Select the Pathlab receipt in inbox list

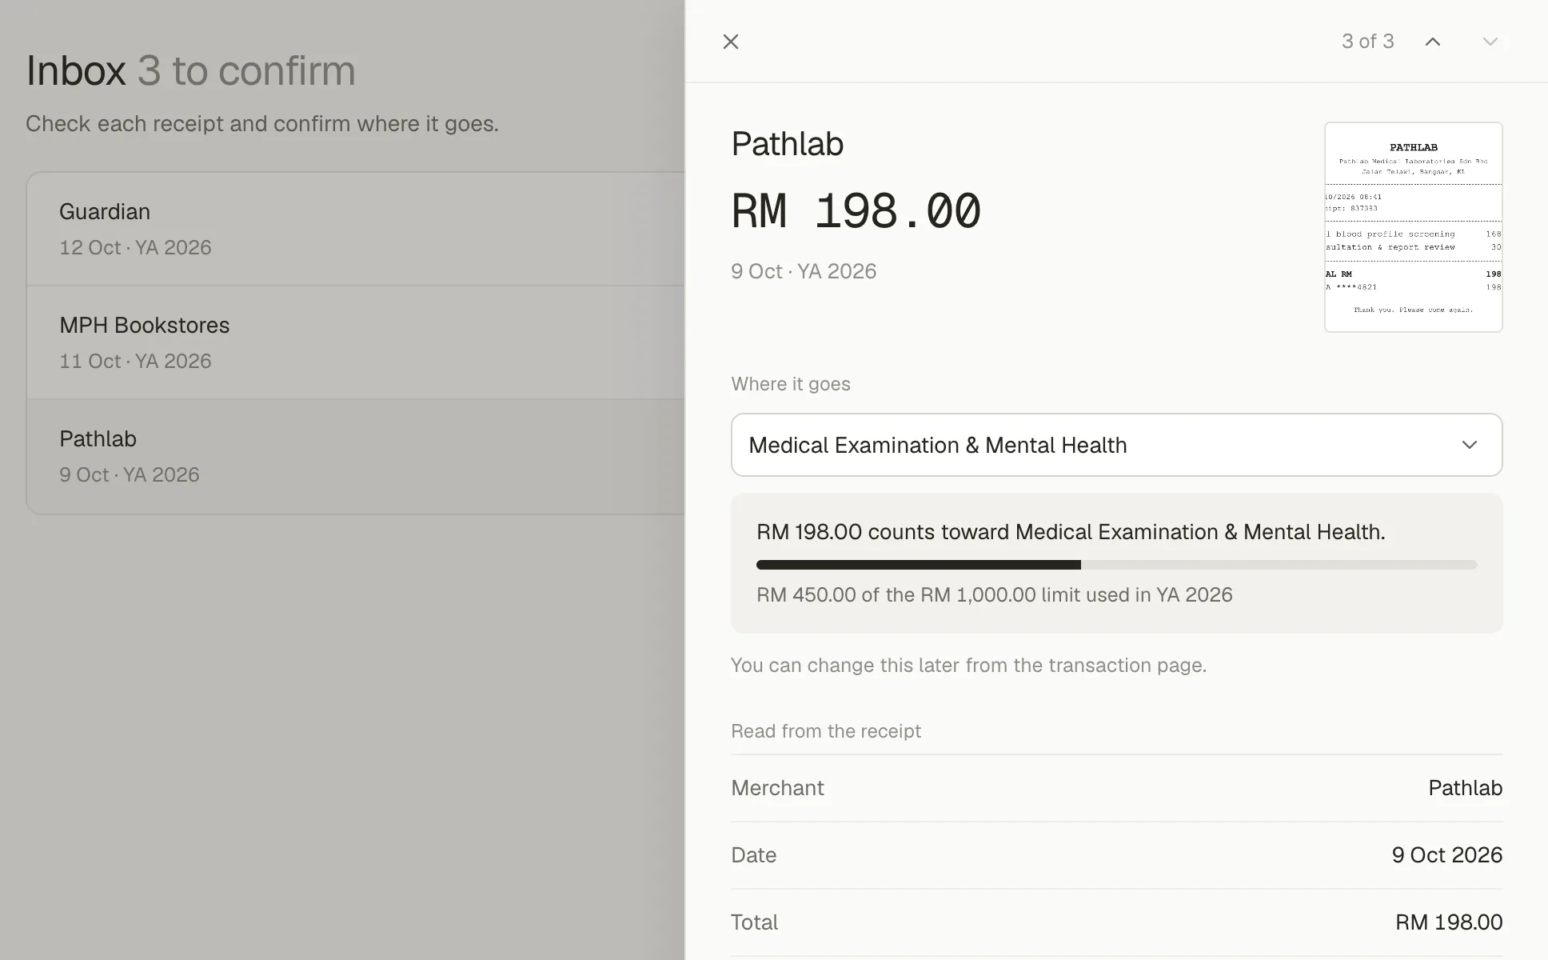click(x=356, y=456)
